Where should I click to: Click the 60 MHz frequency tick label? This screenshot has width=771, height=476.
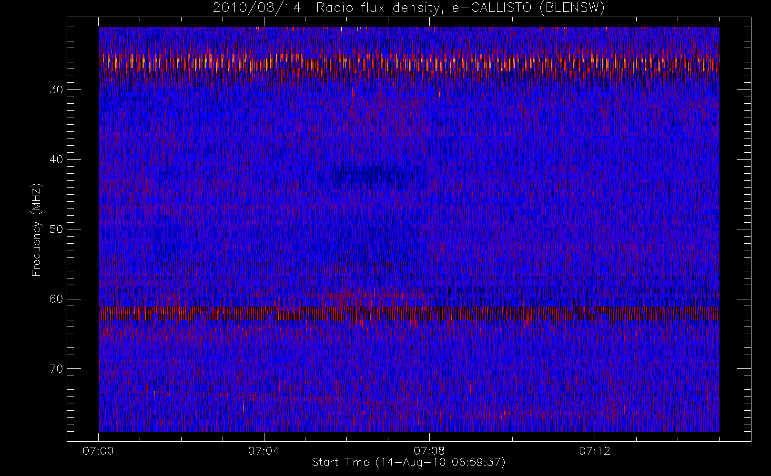pos(56,299)
